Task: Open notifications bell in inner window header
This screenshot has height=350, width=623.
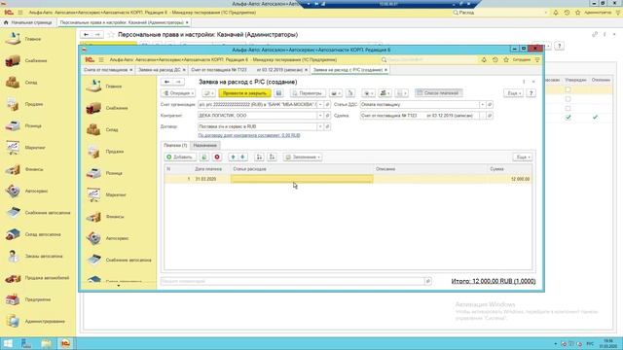Action: (484, 60)
